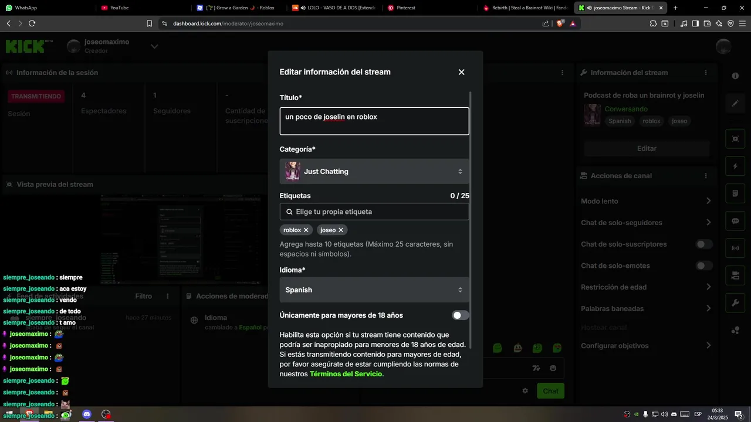Open Brave Shields lion icon
Viewport: 751px width, 422px height.
pyautogui.click(x=560, y=23)
